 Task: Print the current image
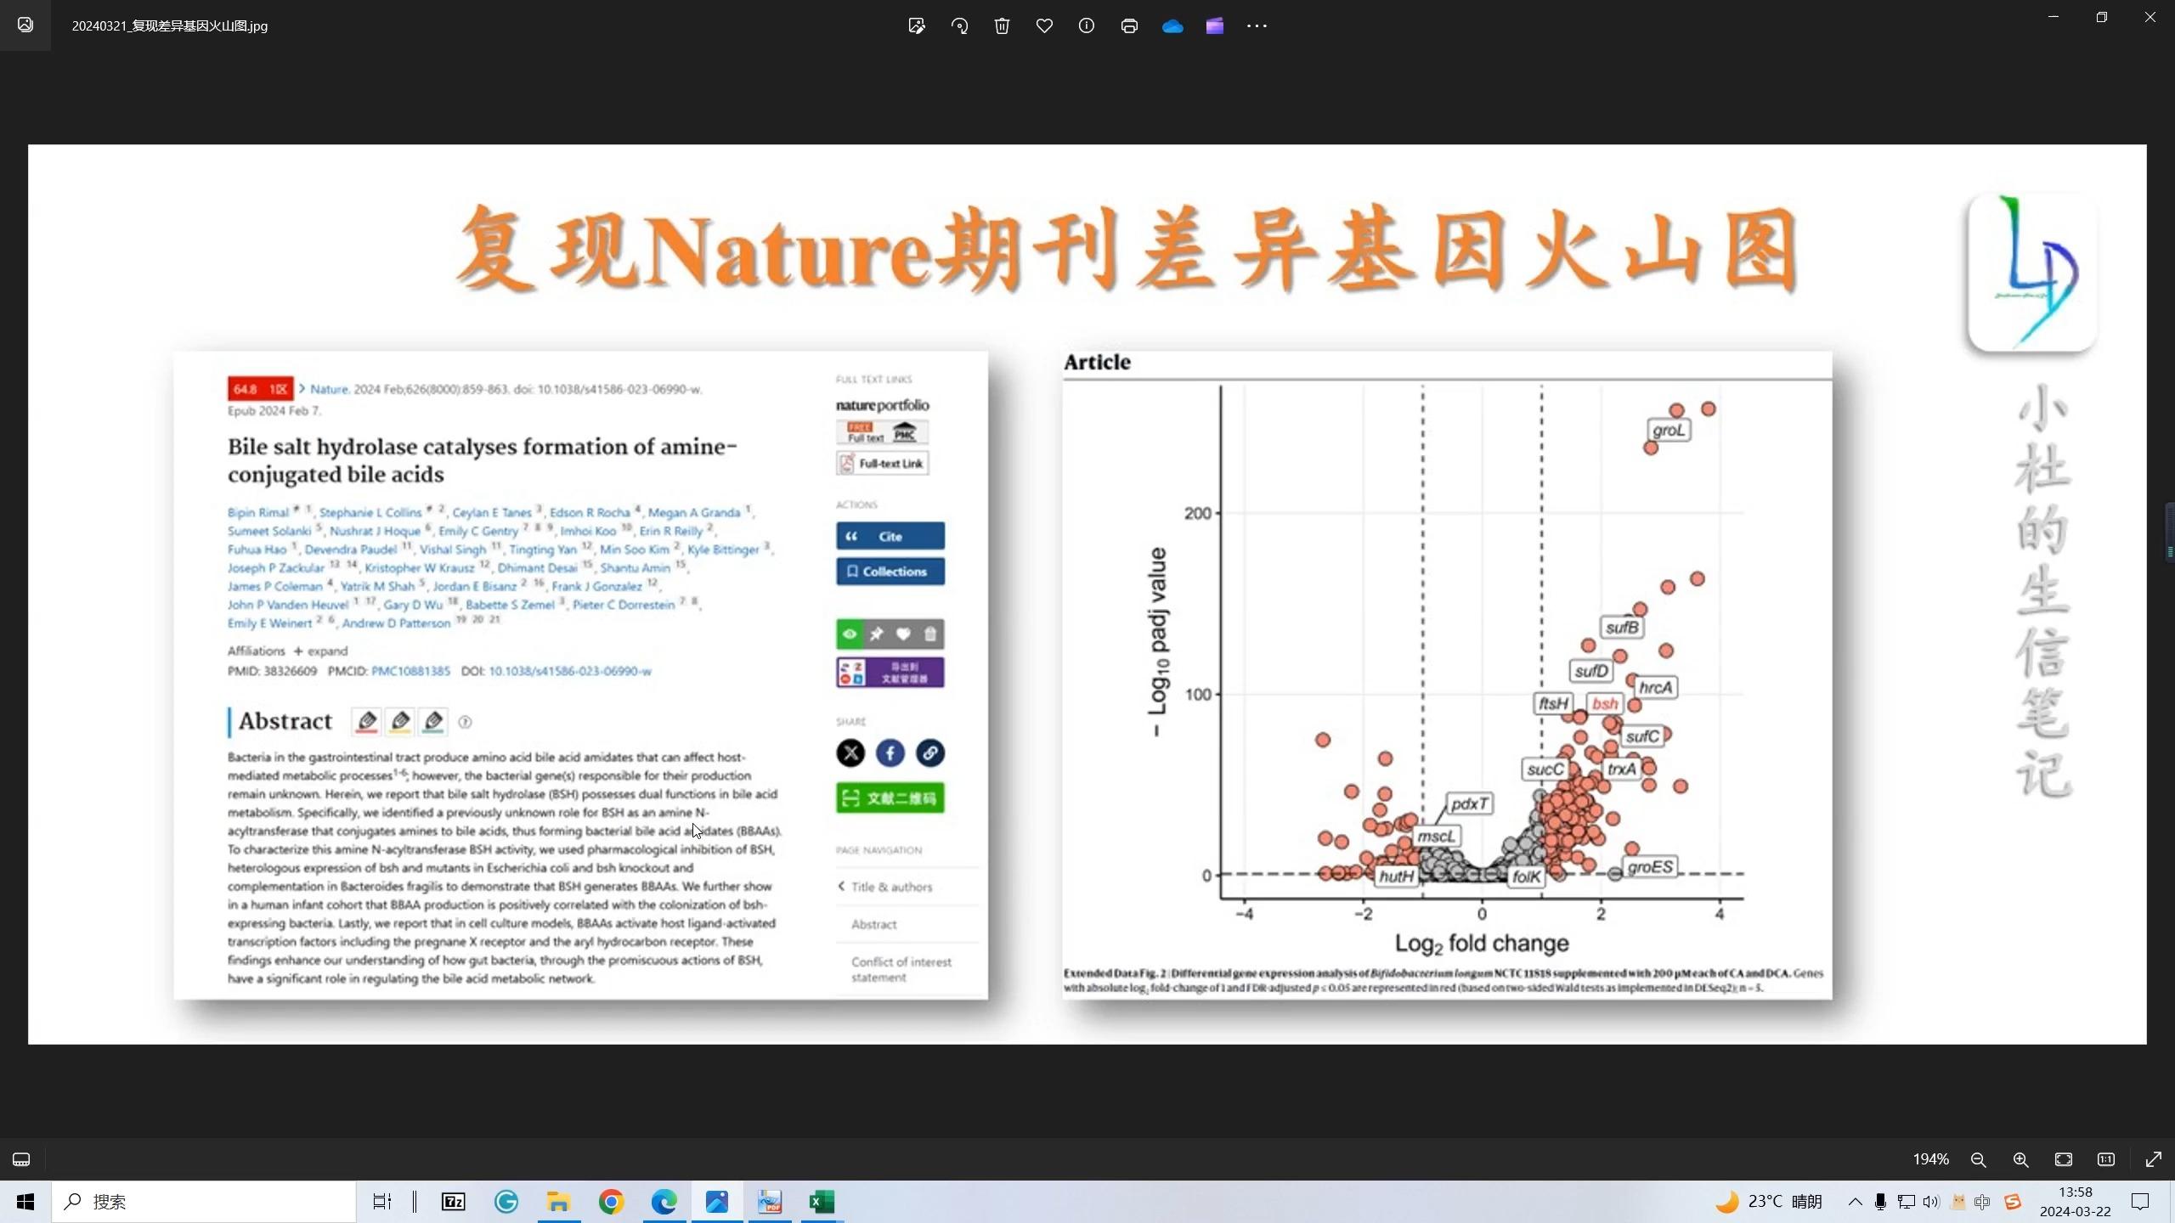click(x=1128, y=25)
